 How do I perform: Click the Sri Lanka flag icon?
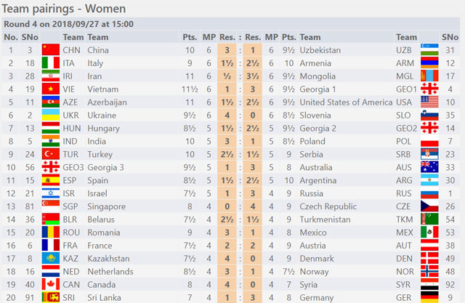click(50, 297)
